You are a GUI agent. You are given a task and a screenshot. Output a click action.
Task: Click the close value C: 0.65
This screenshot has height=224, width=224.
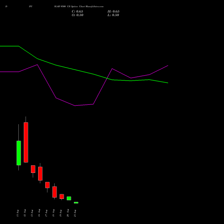click(78, 12)
